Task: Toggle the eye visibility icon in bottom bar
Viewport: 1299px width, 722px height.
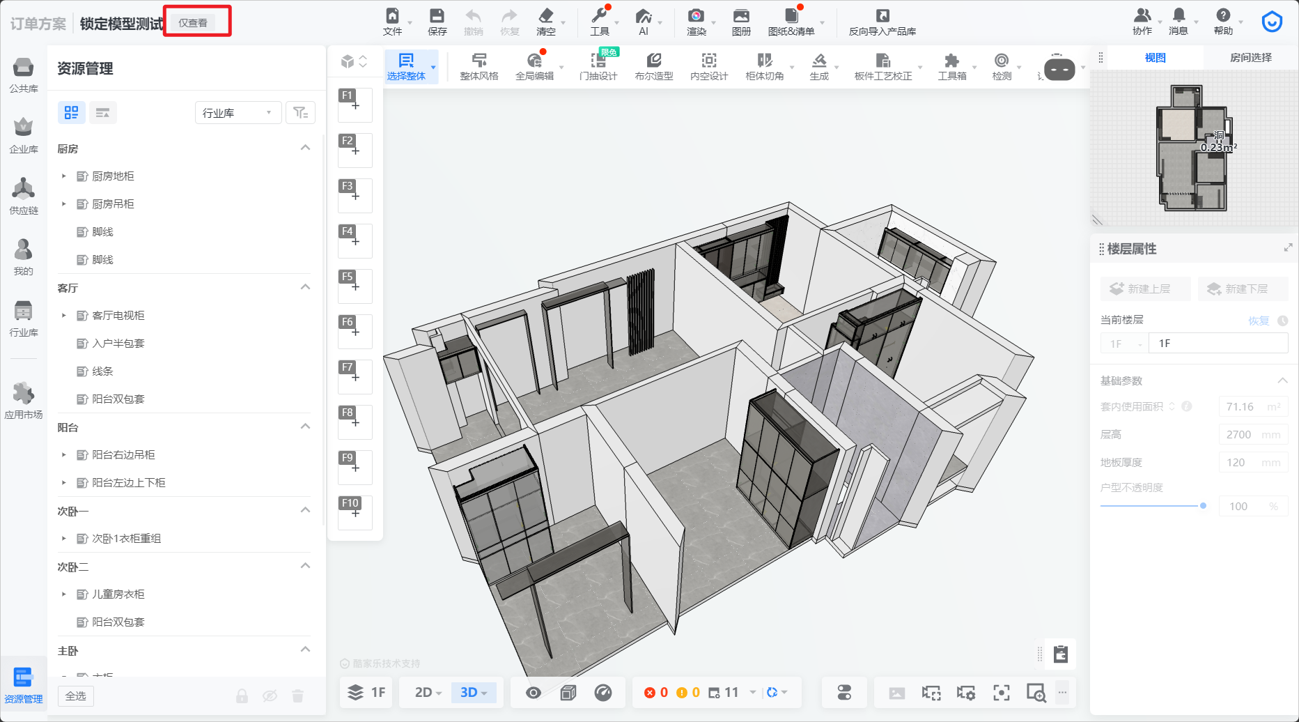Action: [x=534, y=693]
